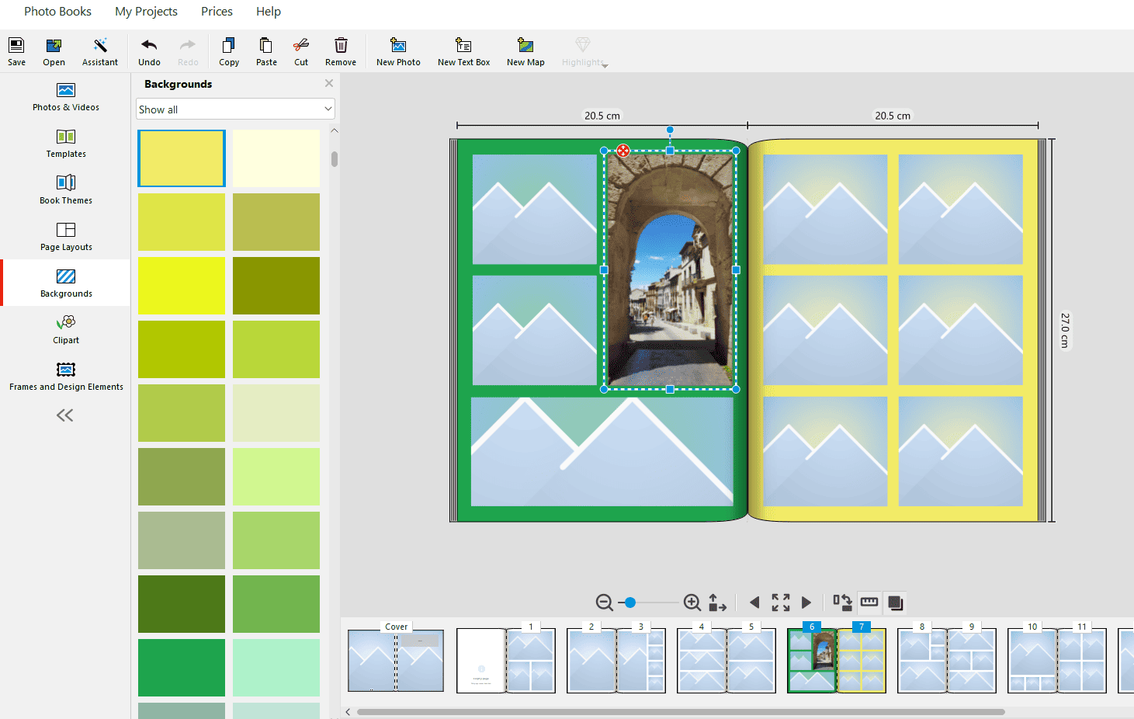
Task: Select page 7 thumbnail
Action: pyautogui.click(x=862, y=660)
